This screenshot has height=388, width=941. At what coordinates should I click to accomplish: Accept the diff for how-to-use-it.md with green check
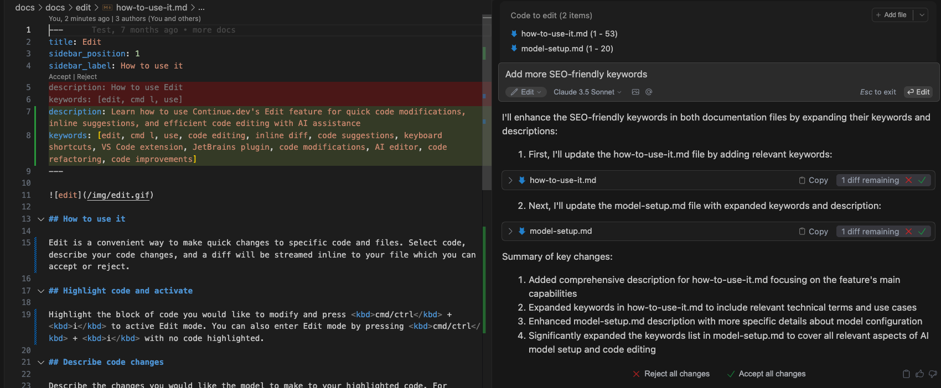point(922,180)
